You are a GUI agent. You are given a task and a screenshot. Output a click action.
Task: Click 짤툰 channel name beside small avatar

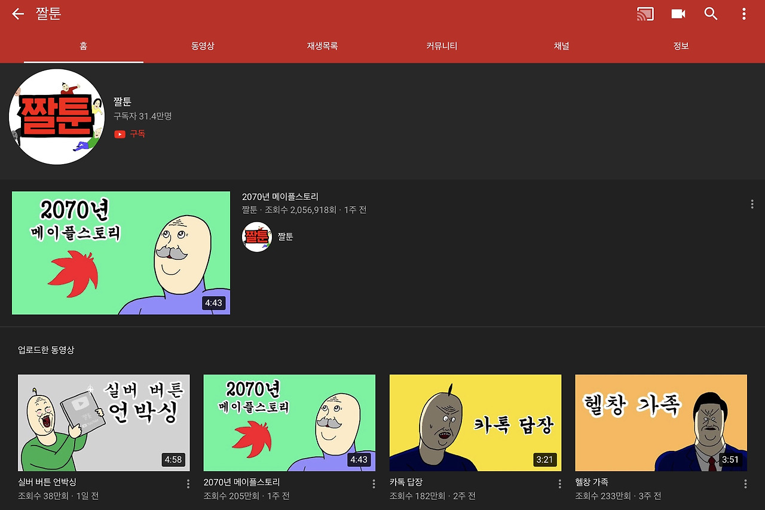pos(286,236)
